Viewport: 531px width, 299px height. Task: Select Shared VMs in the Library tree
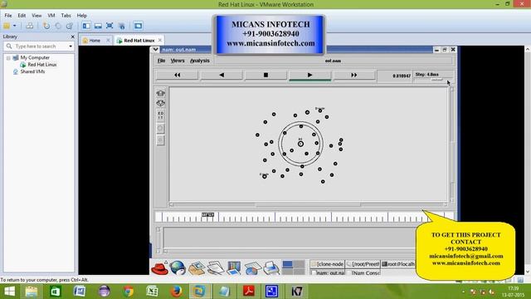[32, 71]
